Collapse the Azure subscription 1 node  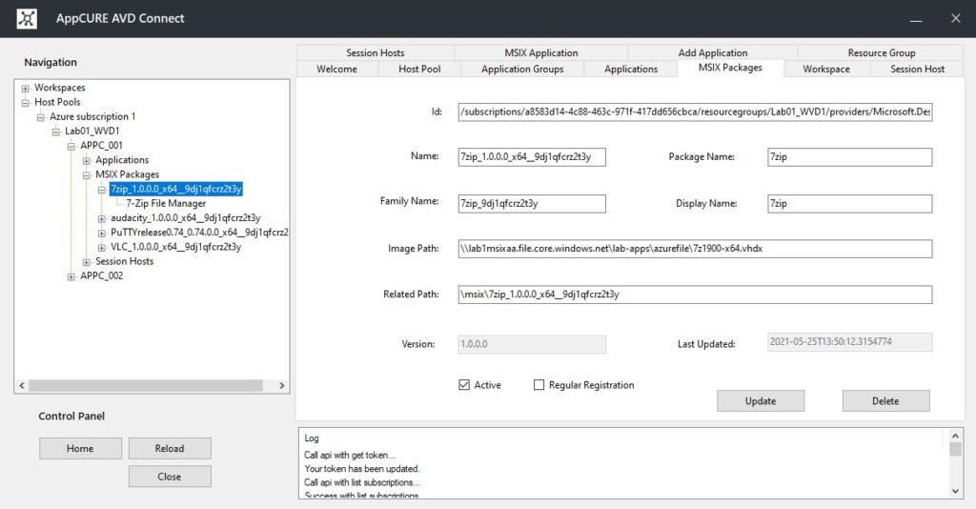tap(40, 117)
